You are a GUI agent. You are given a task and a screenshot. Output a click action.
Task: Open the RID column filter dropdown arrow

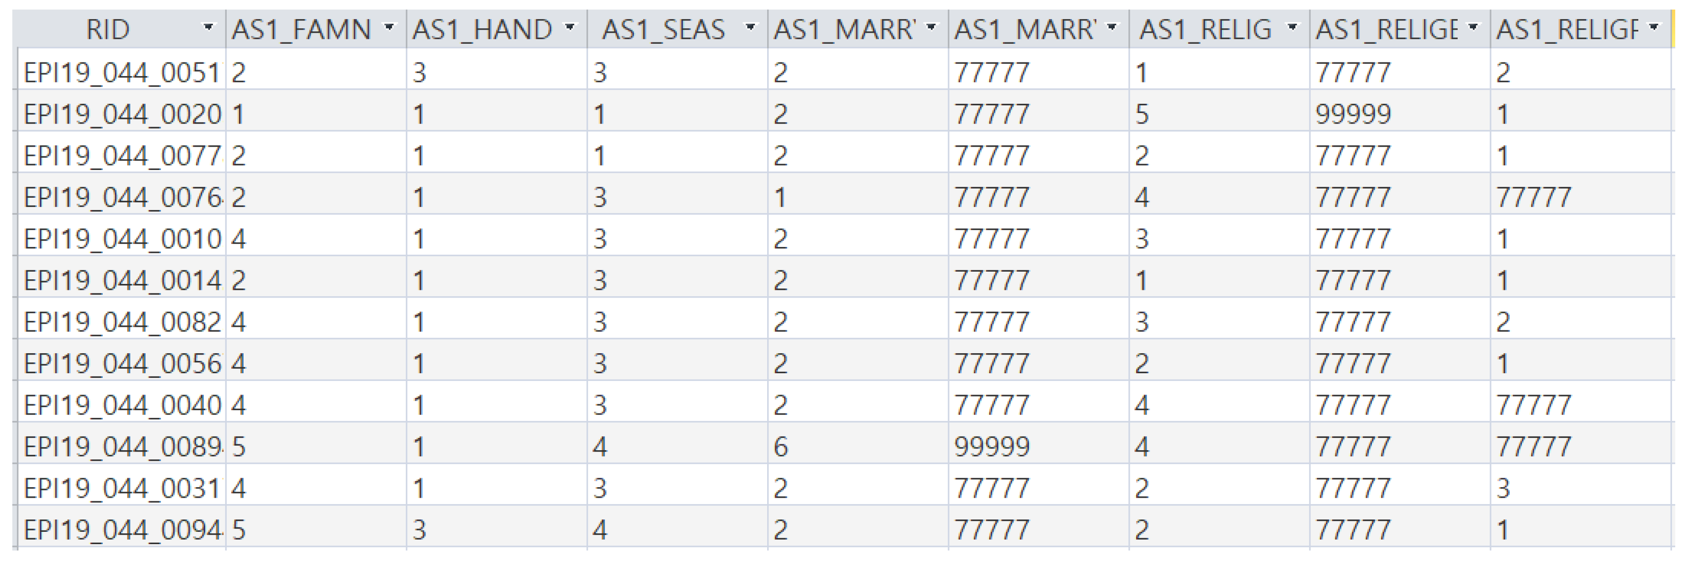208,28
